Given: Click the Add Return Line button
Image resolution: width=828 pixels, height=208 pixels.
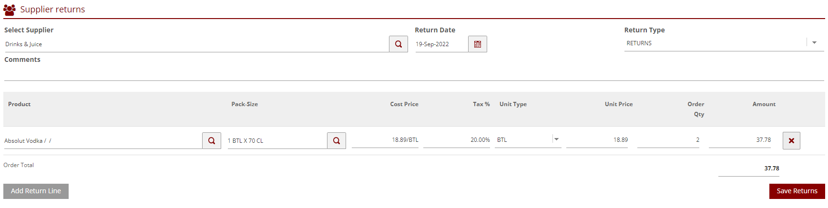Looking at the screenshot, I should pyautogui.click(x=36, y=191).
